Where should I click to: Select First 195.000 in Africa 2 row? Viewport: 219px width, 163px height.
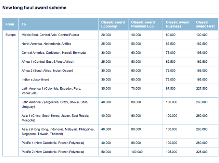(x=202, y=71)
